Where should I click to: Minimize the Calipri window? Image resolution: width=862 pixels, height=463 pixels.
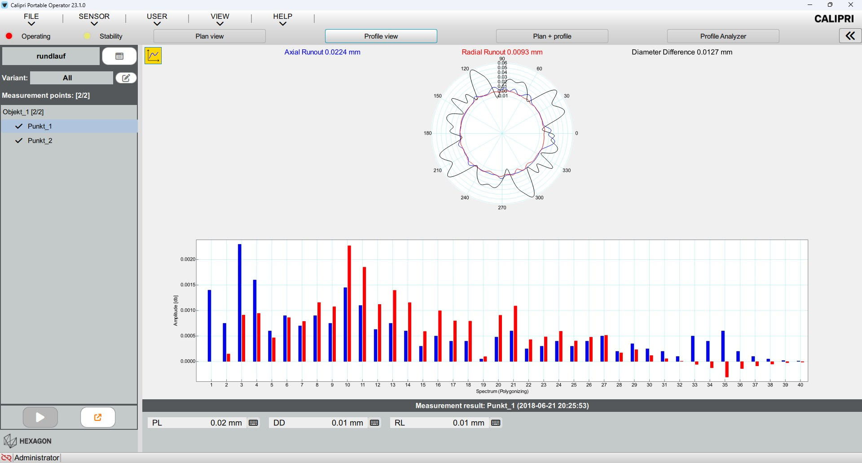810,5
